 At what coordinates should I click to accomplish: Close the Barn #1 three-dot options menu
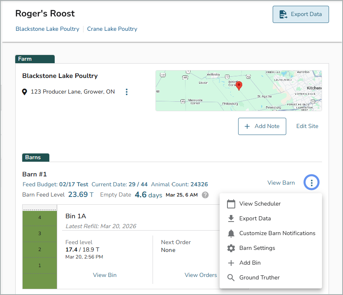point(312,183)
